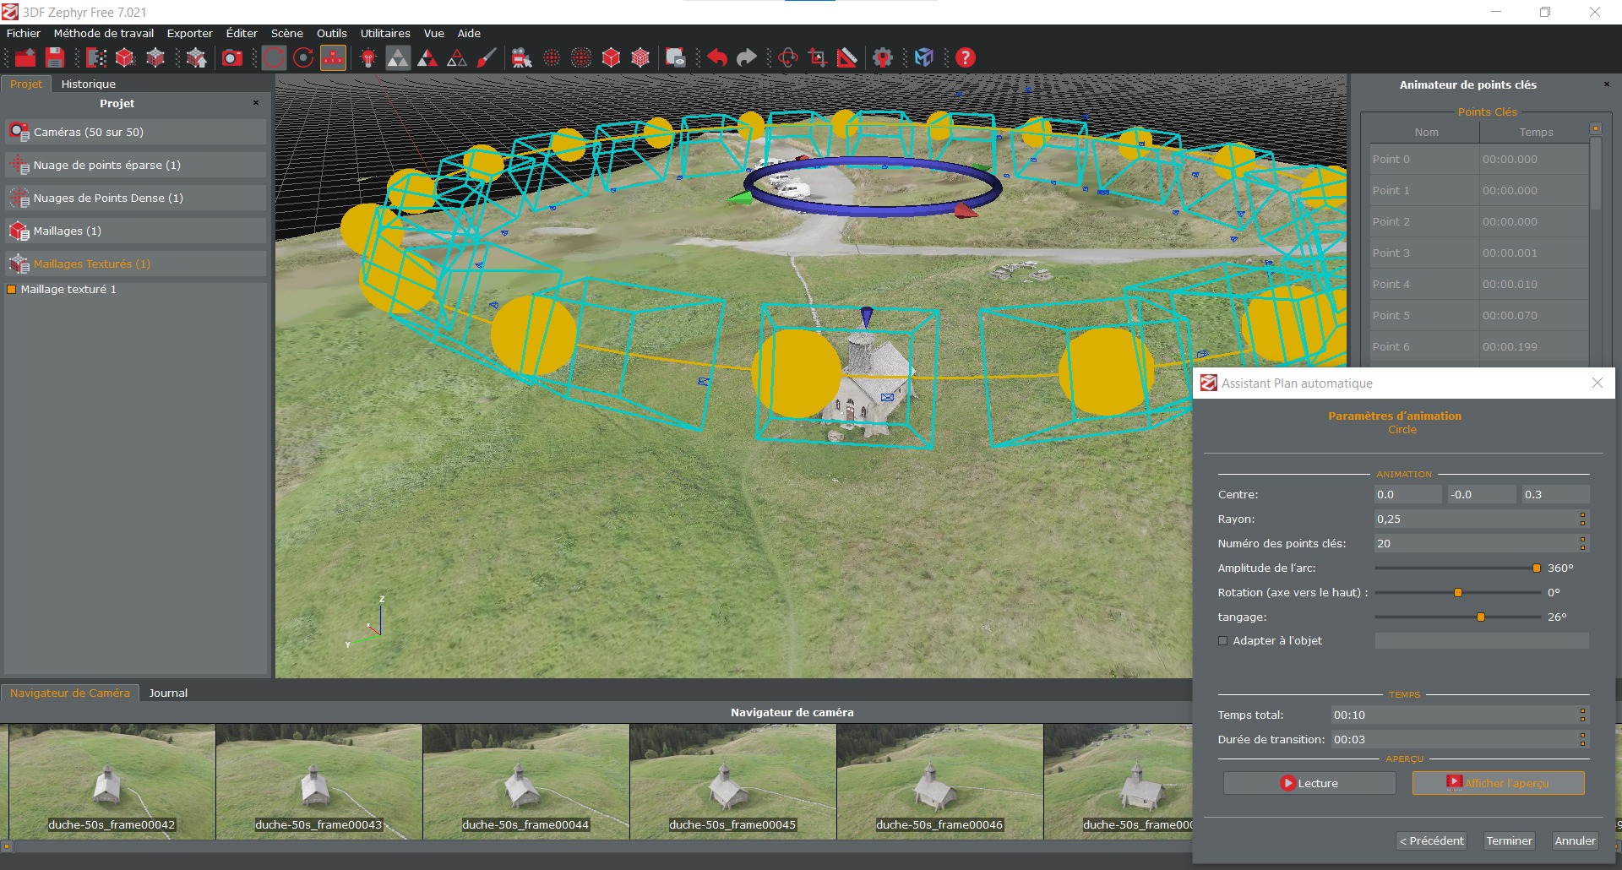1622x870 pixels.
Task: Select the orbit rotation gizmo icon
Action: pos(788,57)
